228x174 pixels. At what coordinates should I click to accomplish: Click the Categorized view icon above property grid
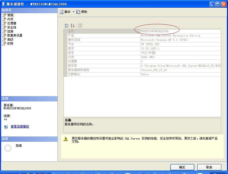[67, 25]
